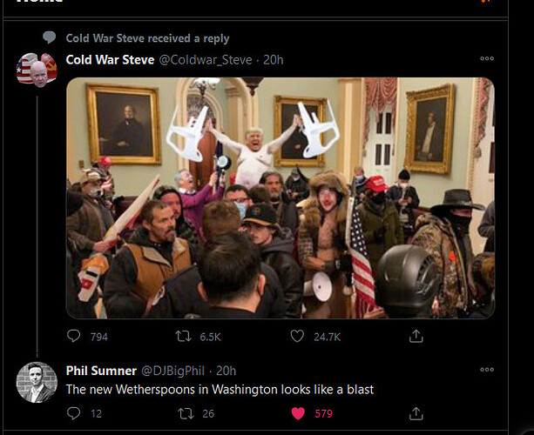Click the Cold War Steve display name

[x=110, y=60]
